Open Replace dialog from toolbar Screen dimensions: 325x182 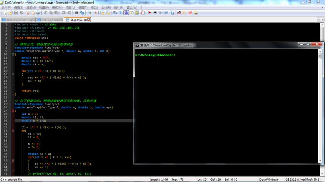coord(82,13)
